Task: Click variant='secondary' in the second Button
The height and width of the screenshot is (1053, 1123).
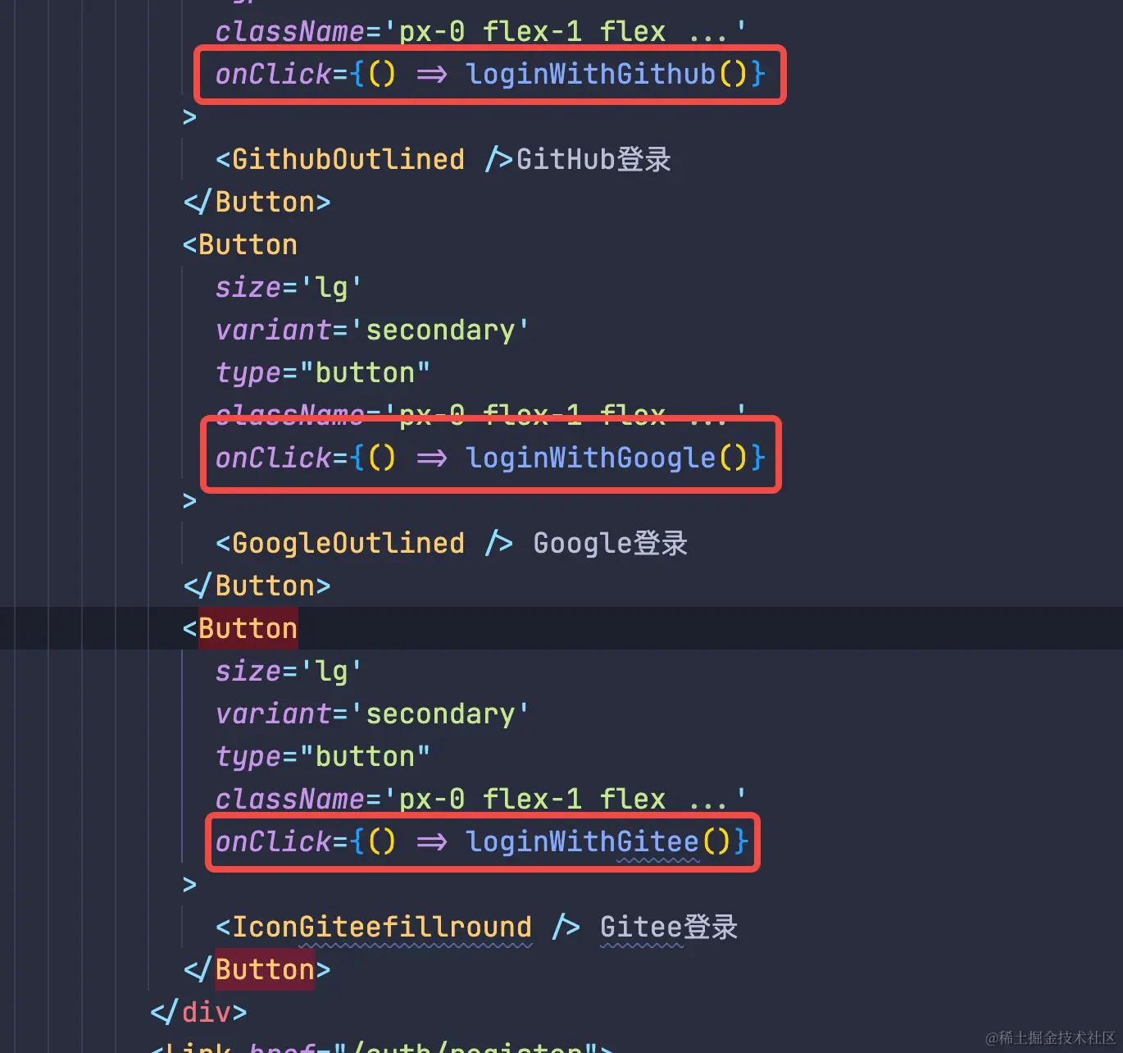Action: click(x=371, y=330)
